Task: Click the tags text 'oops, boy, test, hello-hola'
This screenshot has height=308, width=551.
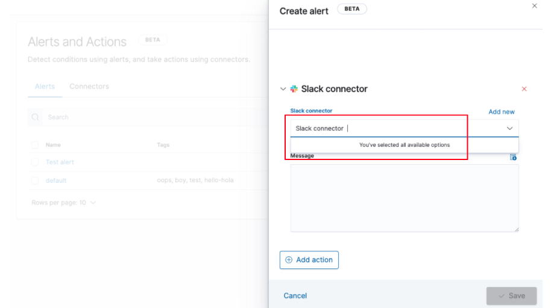Action: point(195,180)
